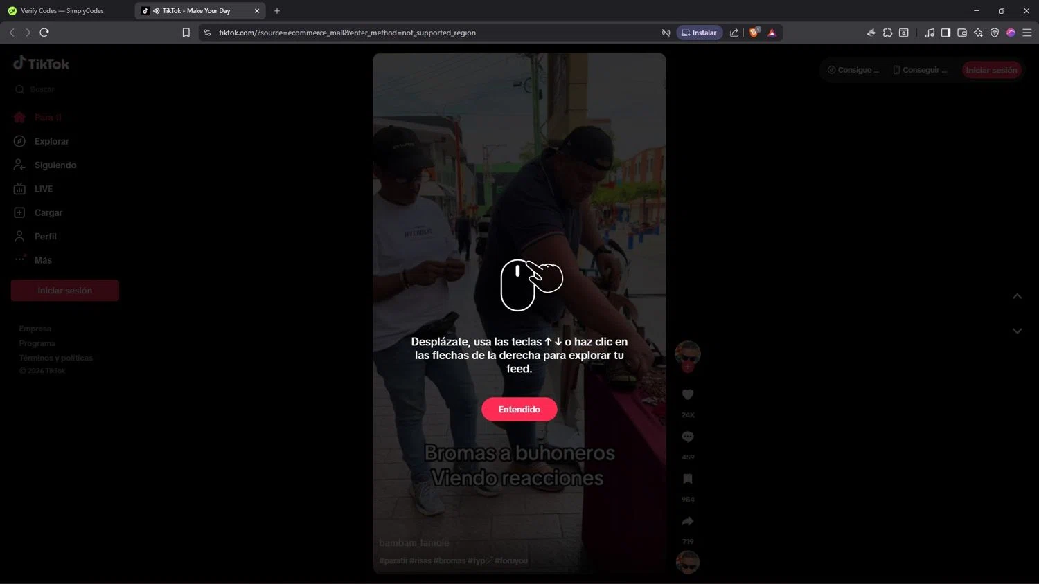This screenshot has width=1039, height=584.
Task: Click the #foryou hashtag
Action: pos(511,560)
